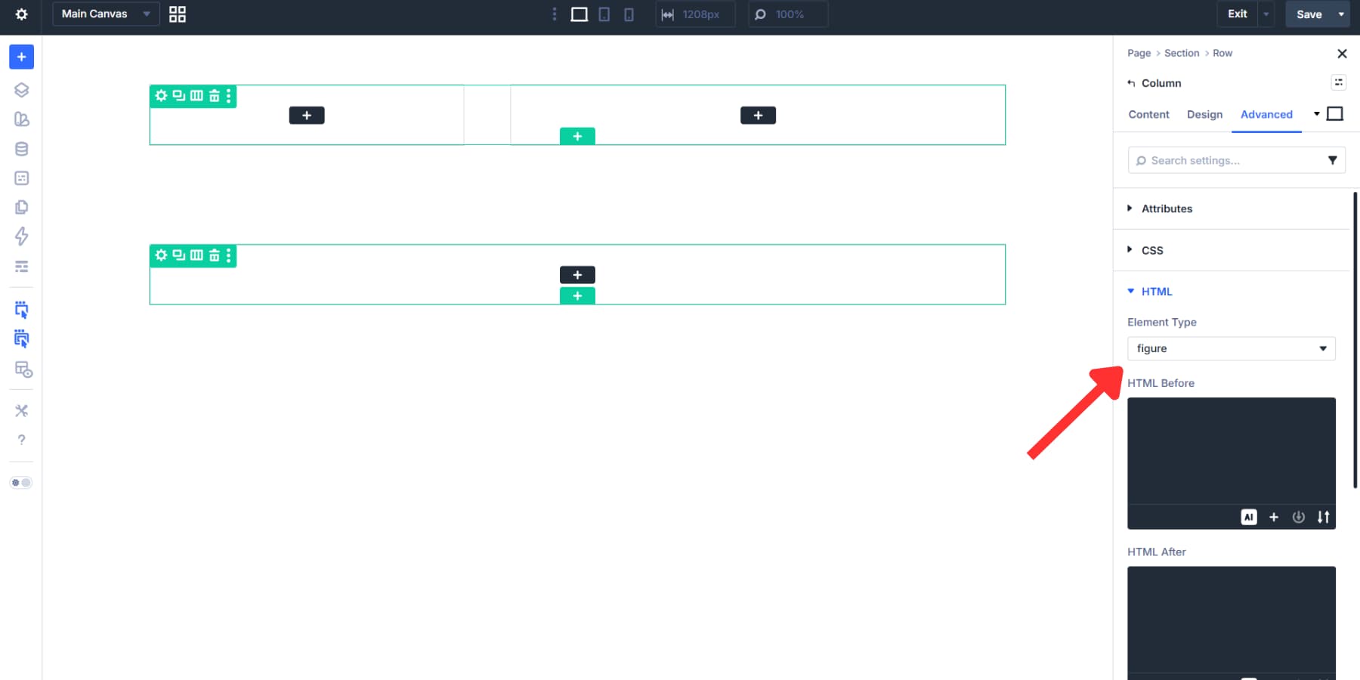Image resolution: width=1360 pixels, height=680 pixels.
Task: Collapse the HTML section
Action: [x=1156, y=291]
